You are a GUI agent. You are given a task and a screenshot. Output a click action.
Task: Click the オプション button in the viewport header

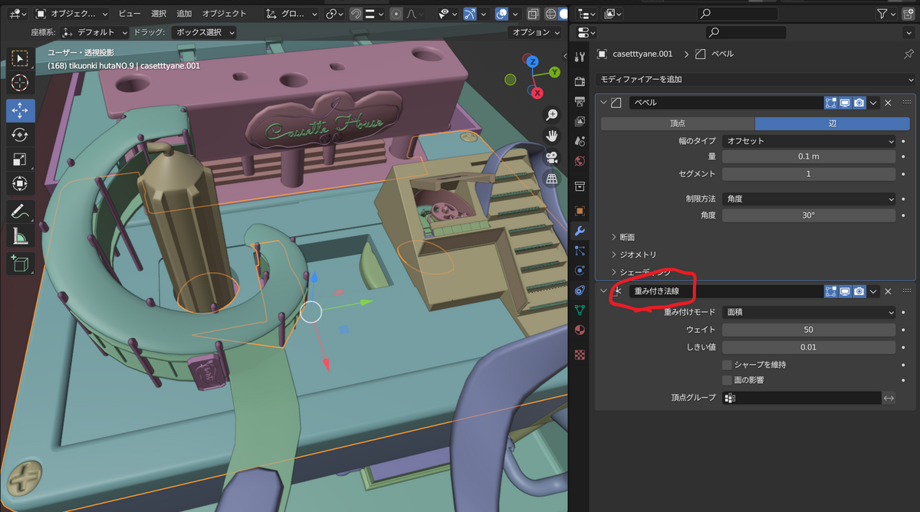point(535,32)
